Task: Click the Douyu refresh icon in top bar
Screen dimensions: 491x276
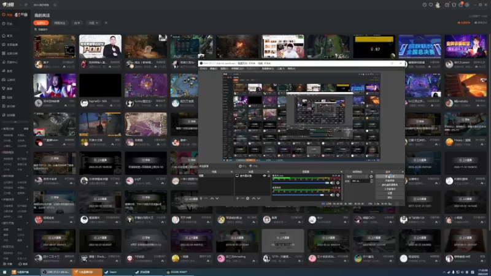Action: pos(26,5)
